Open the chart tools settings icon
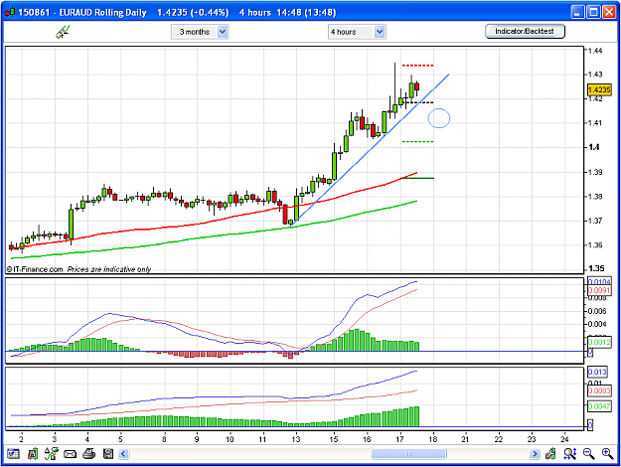Viewport: 621px width, 467px height. [x=51, y=453]
